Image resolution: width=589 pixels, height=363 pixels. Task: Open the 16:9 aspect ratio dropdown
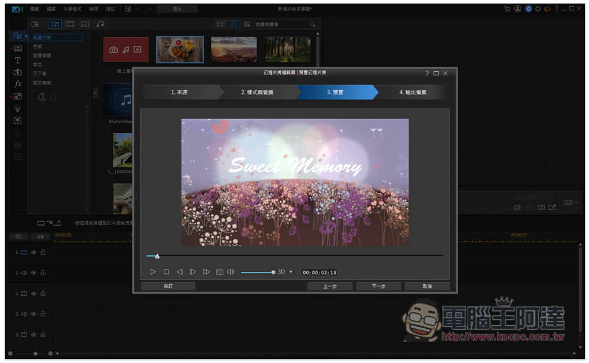click(x=571, y=203)
